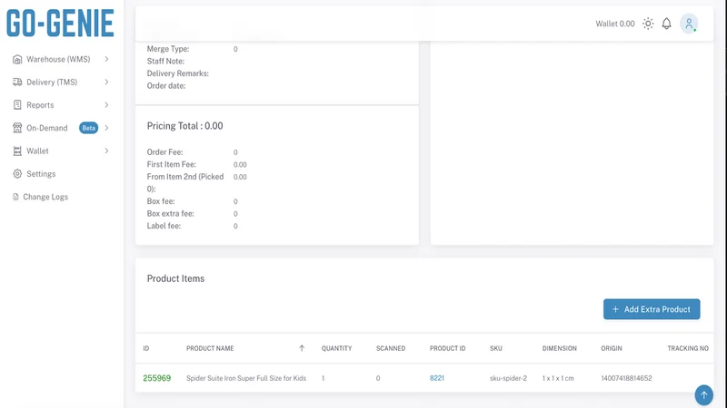Open Settings menu item
727x408 pixels.
click(x=41, y=174)
